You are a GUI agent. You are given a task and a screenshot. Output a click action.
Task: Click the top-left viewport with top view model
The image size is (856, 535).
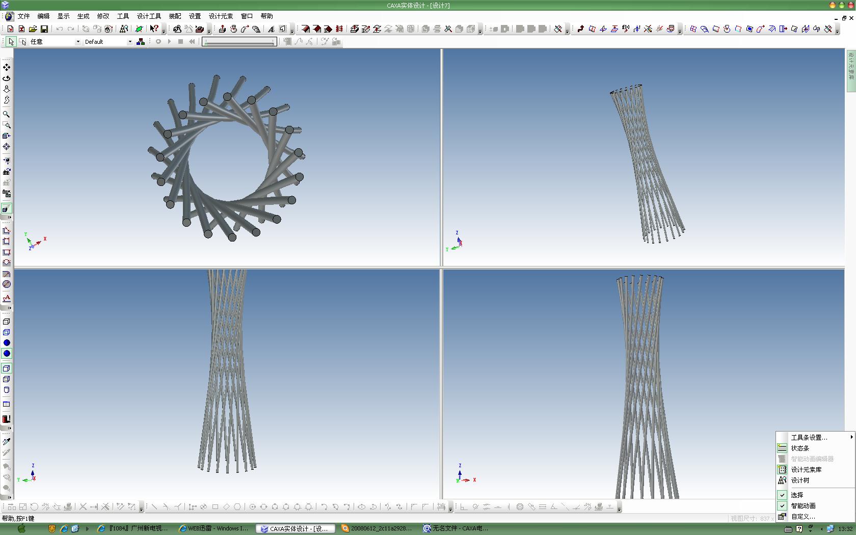(227, 157)
